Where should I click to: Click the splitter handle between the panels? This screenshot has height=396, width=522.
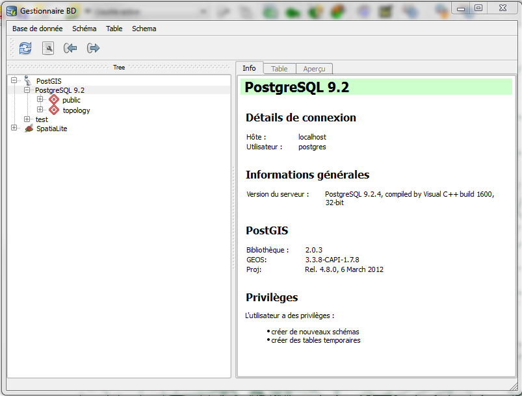click(x=233, y=219)
